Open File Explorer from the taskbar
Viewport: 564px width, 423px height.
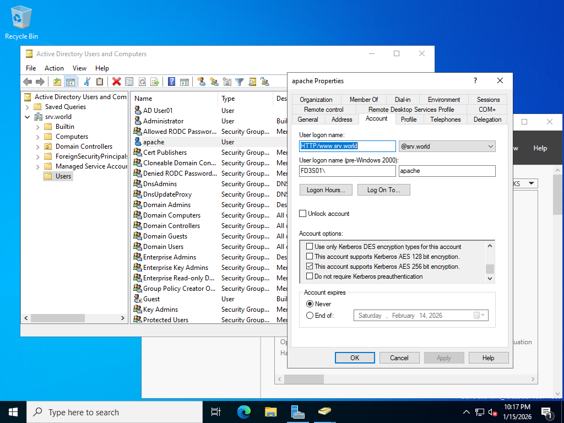tap(270, 411)
